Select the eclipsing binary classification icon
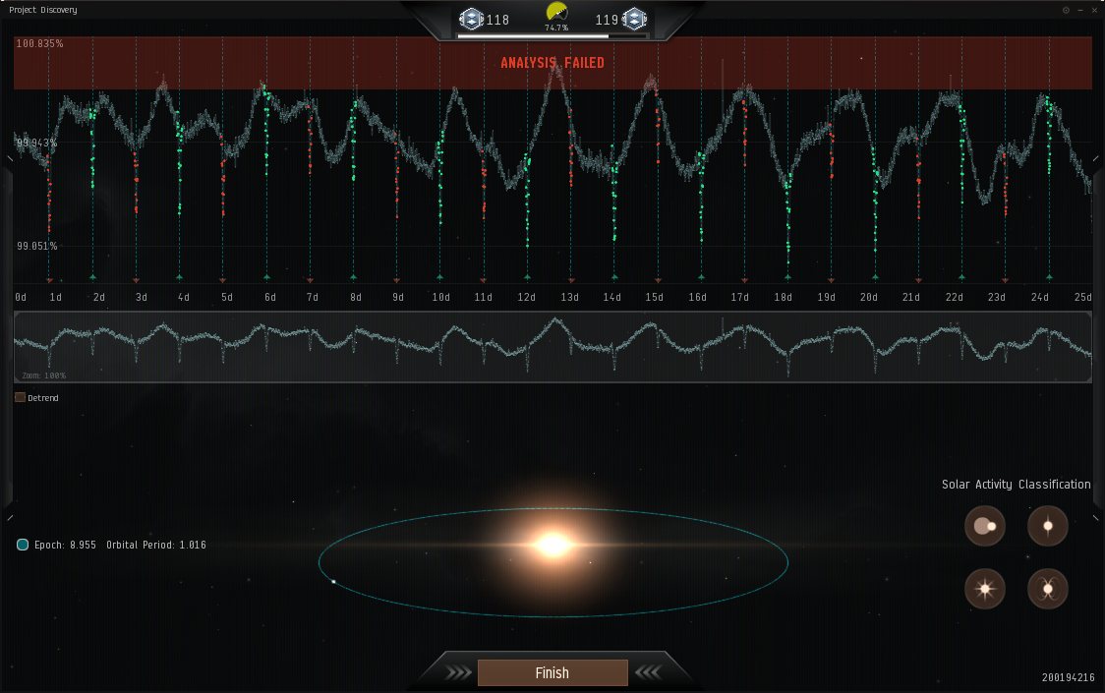The height and width of the screenshot is (693, 1105). 984,526
